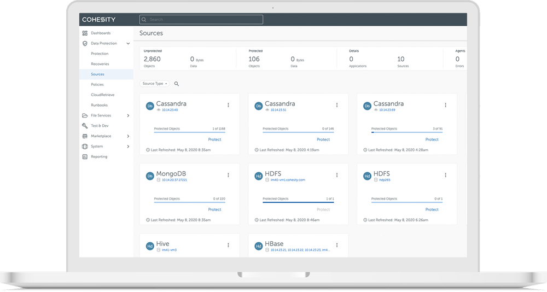Expand the Marketplace chevron
The image size is (547, 292).
[128, 136]
